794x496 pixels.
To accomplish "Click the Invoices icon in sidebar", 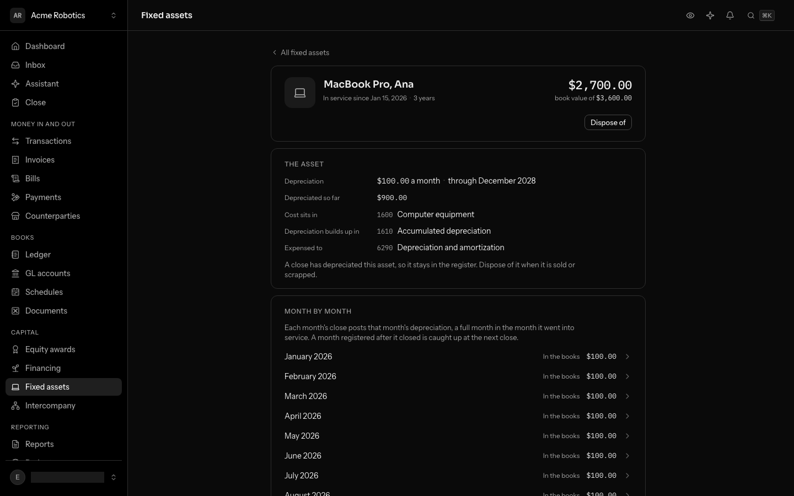I will [15, 160].
